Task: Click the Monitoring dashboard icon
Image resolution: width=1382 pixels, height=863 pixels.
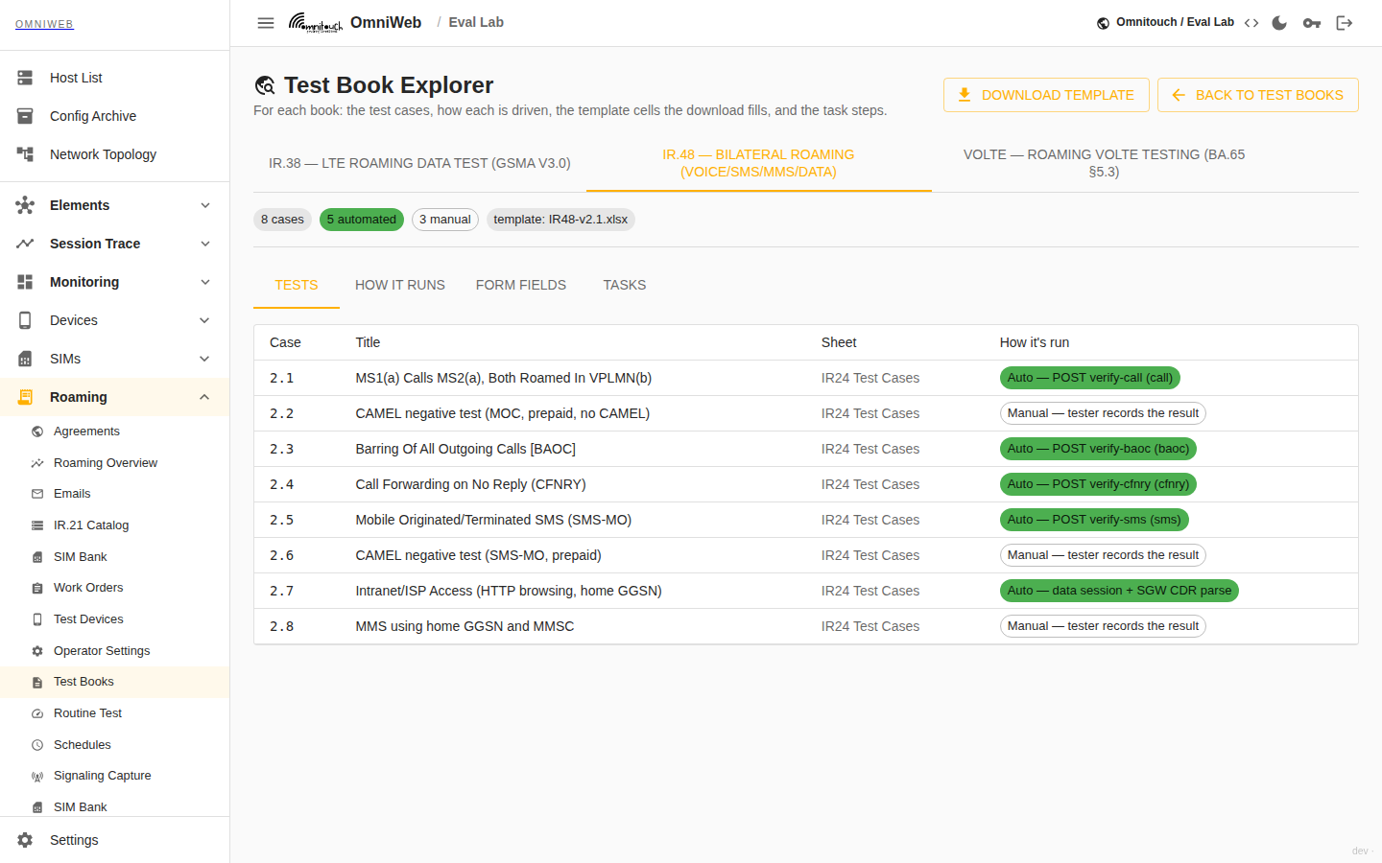Action: point(25,282)
